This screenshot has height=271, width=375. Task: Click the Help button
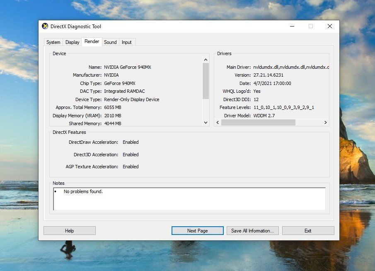(x=69, y=231)
